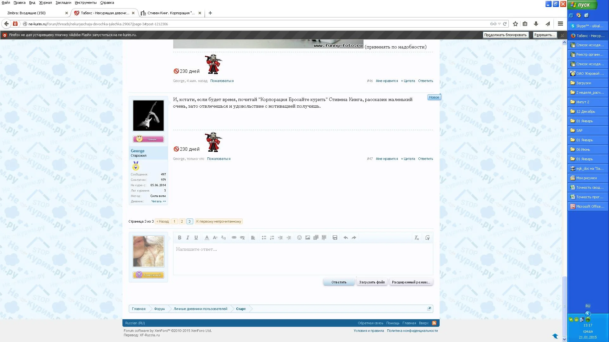Open the Закладки menu
Image resolution: width=609 pixels, height=342 pixels.
click(x=63, y=3)
